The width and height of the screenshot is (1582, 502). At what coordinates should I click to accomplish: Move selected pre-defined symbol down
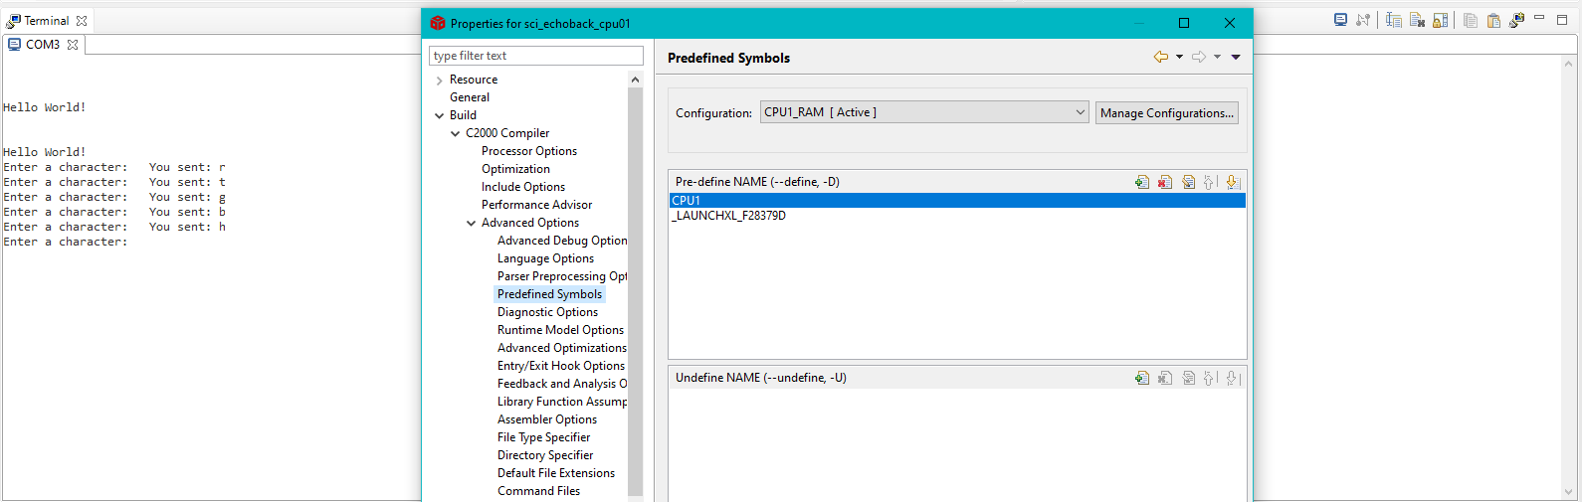(x=1233, y=182)
